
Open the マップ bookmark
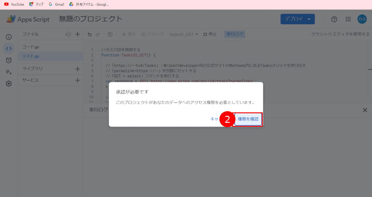click(36, 4)
